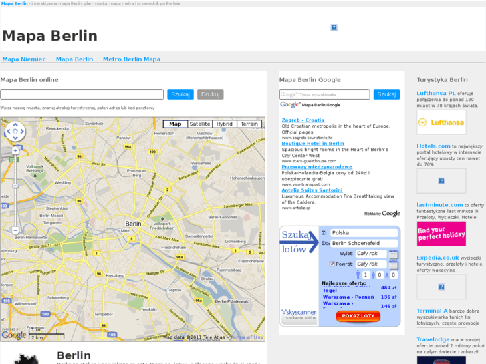Click the map zoom slider handle
The height and width of the screenshot is (364, 486).
click(15, 186)
